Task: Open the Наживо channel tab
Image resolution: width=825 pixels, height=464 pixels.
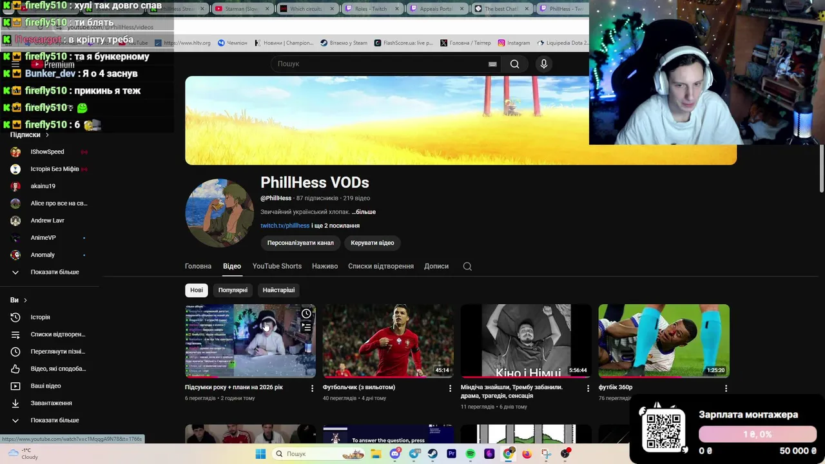Action: pos(325,266)
